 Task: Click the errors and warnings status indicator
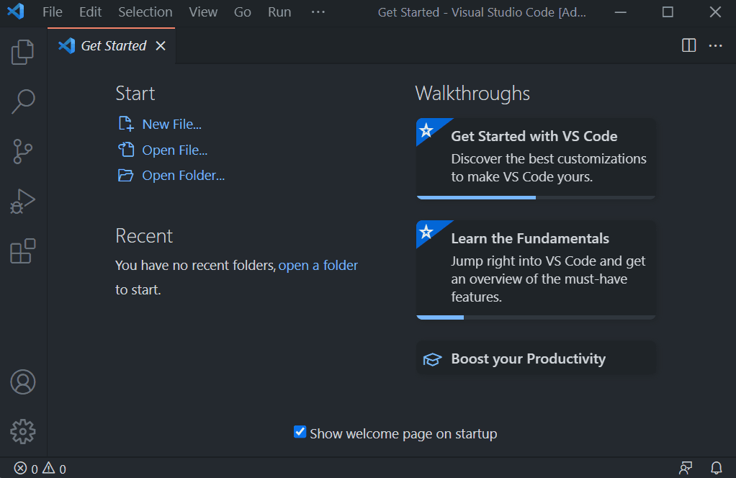click(40, 468)
